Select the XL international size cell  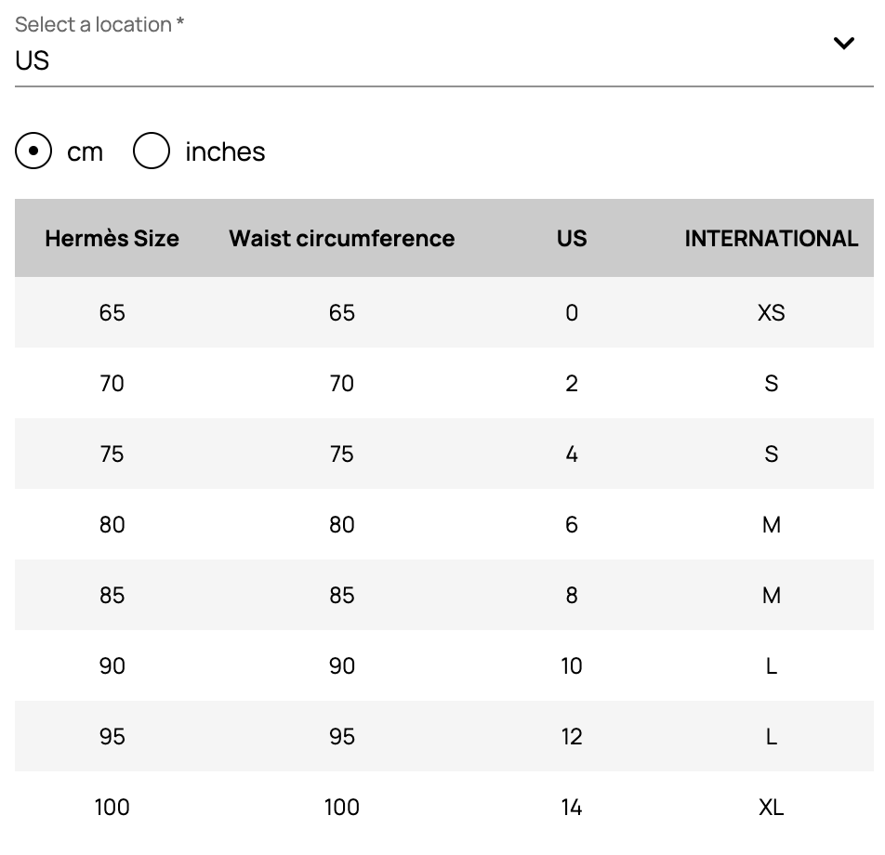coord(771,807)
